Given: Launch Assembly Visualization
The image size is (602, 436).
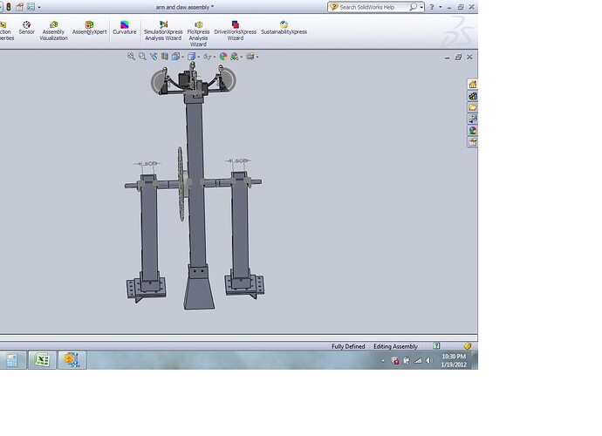Looking at the screenshot, I should (53, 31).
